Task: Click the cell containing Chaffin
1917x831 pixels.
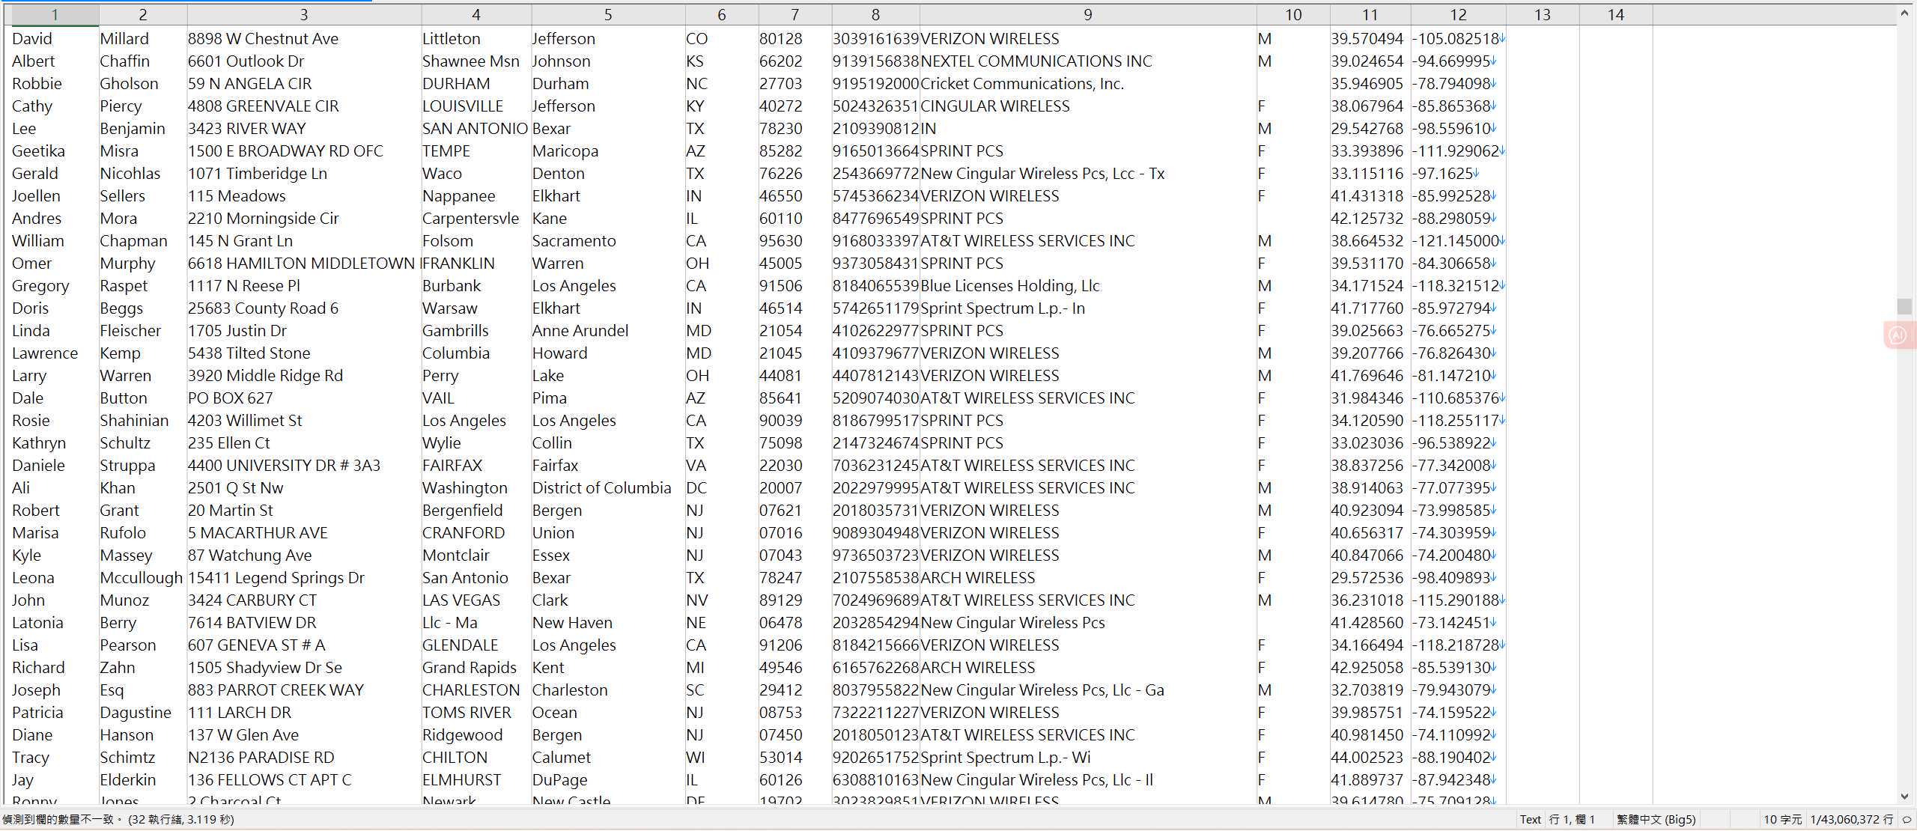Action: [x=124, y=61]
